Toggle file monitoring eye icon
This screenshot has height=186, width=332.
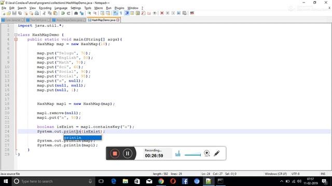click(155, 13)
